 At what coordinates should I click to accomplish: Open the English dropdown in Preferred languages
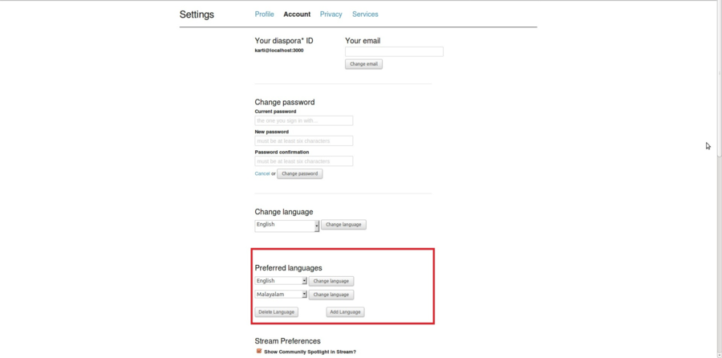281,281
